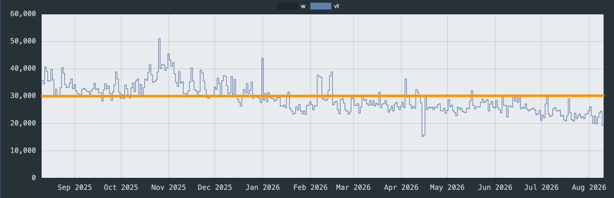Click the highest vt spike above 50,000
Screen dimensions: 614x198
click(159, 39)
